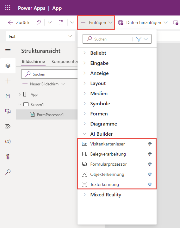The height and width of the screenshot is (228, 180).
Task: Open the Variables (x) icon
Action: [x=8, y=141]
